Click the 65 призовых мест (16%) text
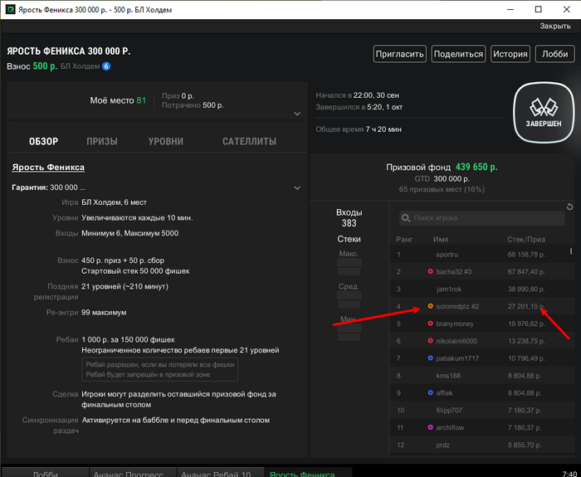 (x=442, y=189)
